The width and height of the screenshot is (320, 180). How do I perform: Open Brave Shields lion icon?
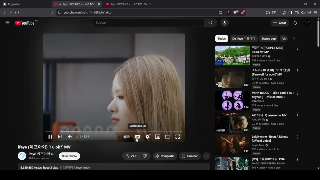(x=235, y=12)
